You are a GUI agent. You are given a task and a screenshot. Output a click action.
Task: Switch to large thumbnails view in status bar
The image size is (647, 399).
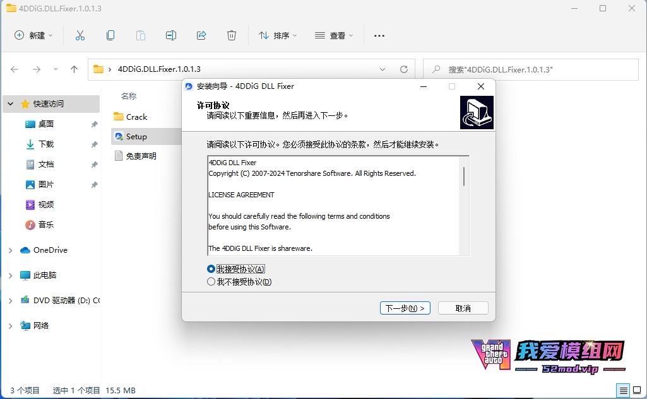click(637, 390)
